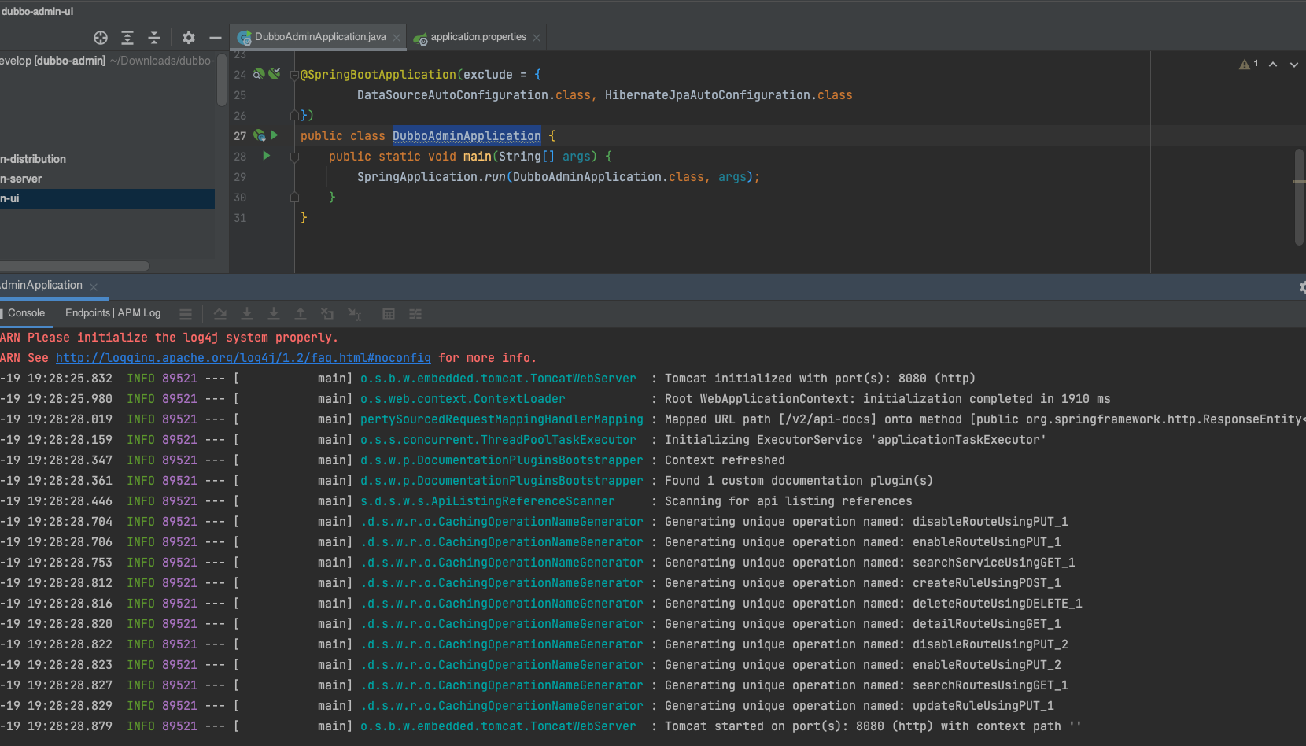Click the Collapse All icon in project panel
Image resolution: width=1306 pixels, height=746 pixels.
pos(154,38)
